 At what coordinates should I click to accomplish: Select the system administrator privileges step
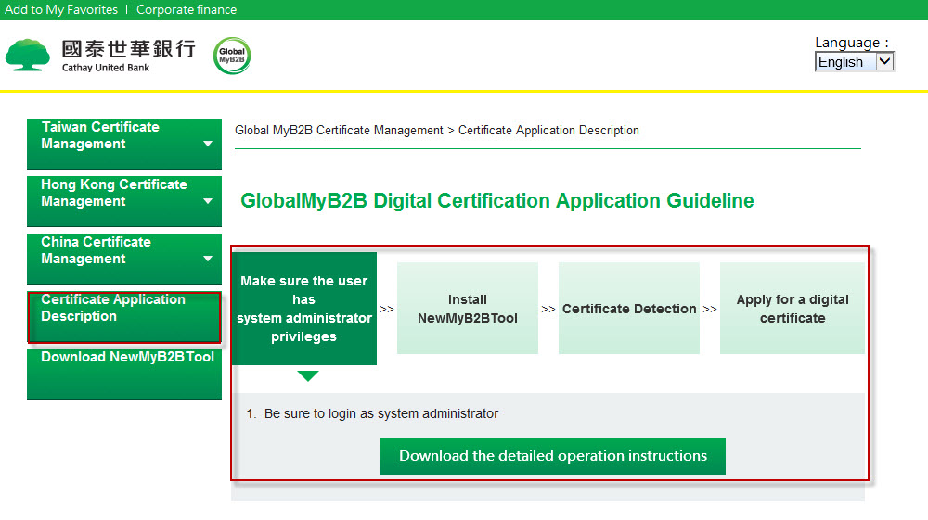coord(304,309)
